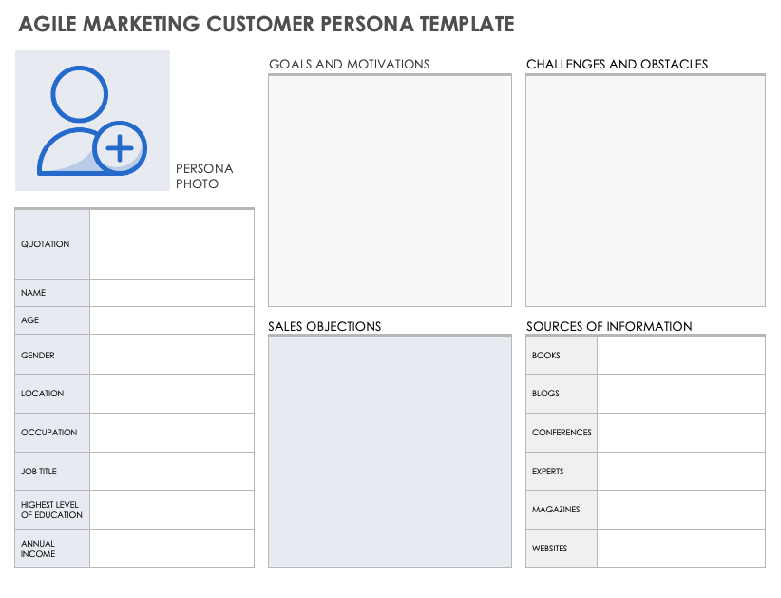This screenshot has height=598, width=781.
Task: Click the Books source field
Action: (680, 356)
